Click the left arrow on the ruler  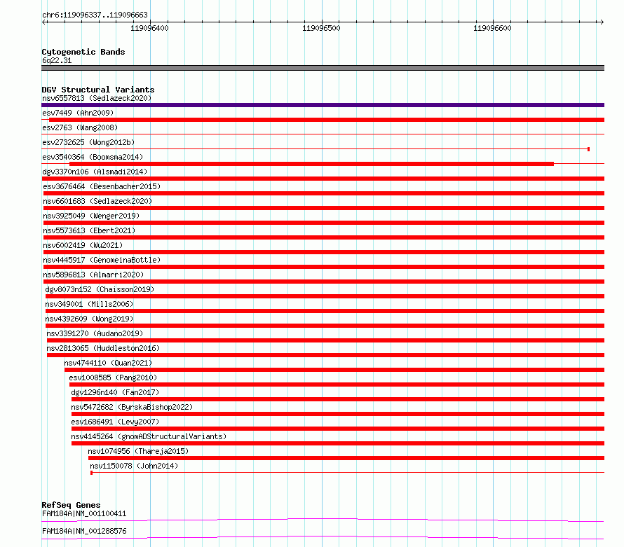[44, 22]
